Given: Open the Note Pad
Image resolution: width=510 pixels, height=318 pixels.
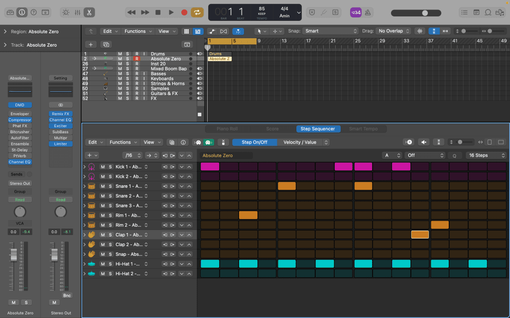Looking at the screenshot, I should point(476,12).
